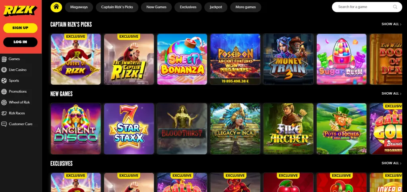Open the Jackpot category tab
407x192 pixels.
216,7
